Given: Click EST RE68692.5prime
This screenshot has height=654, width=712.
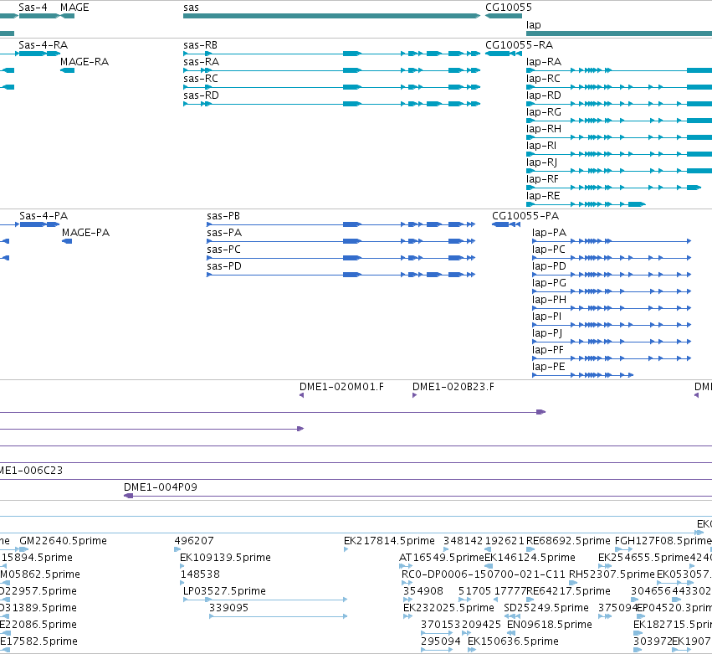Looking at the screenshot, I should tap(568, 541).
